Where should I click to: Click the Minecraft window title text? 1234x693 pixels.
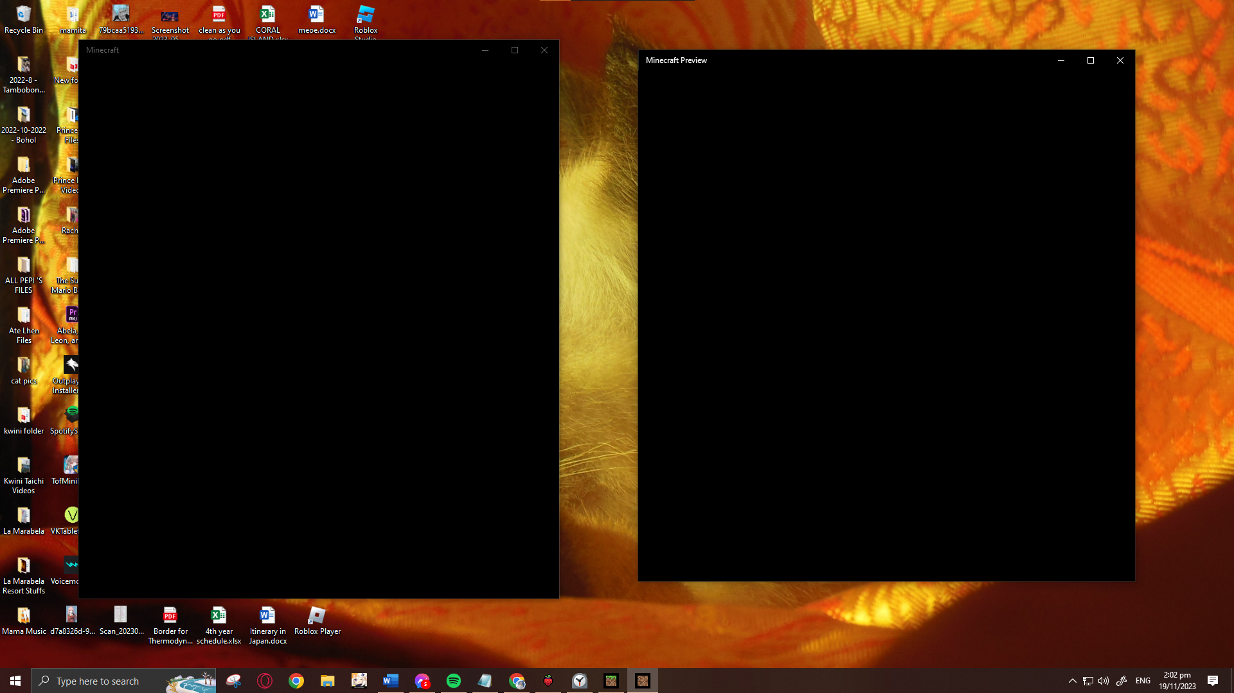102,50
